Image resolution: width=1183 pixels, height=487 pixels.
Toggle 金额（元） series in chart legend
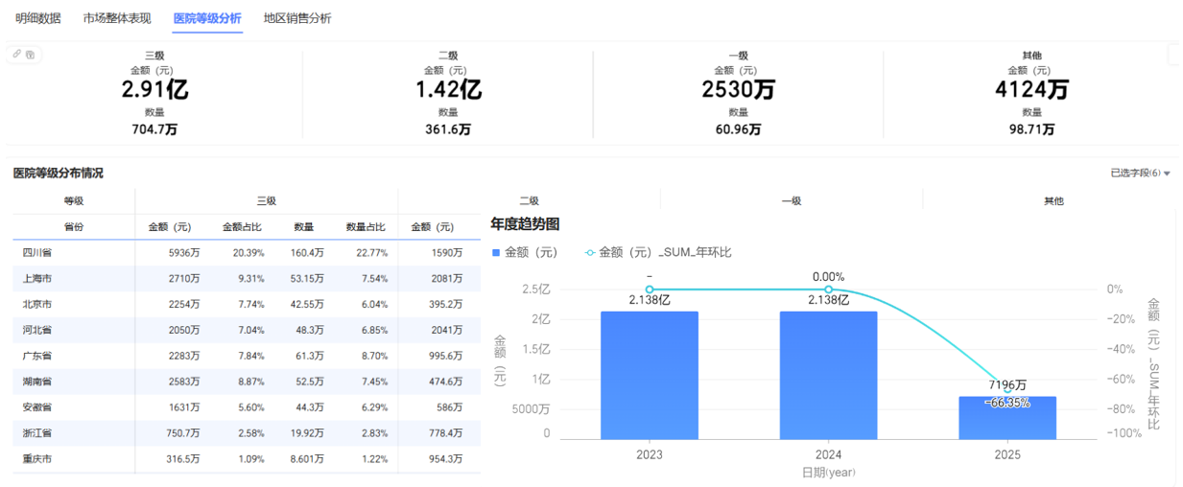(x=524, y=252)
